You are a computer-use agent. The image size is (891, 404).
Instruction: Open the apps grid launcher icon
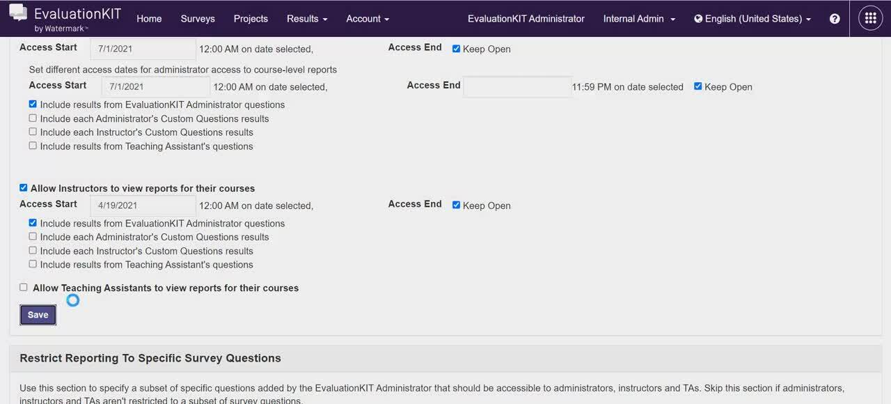(870, 19)
